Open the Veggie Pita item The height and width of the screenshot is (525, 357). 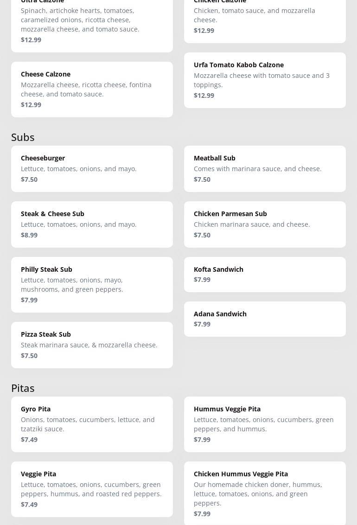(x=92, y=489)
